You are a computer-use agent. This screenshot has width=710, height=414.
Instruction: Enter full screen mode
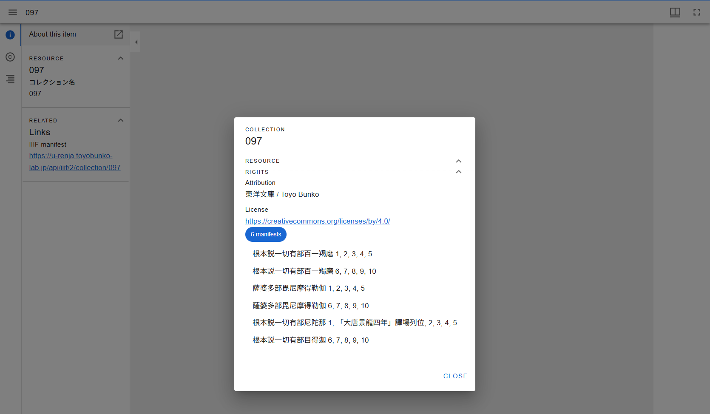(696, 12)
